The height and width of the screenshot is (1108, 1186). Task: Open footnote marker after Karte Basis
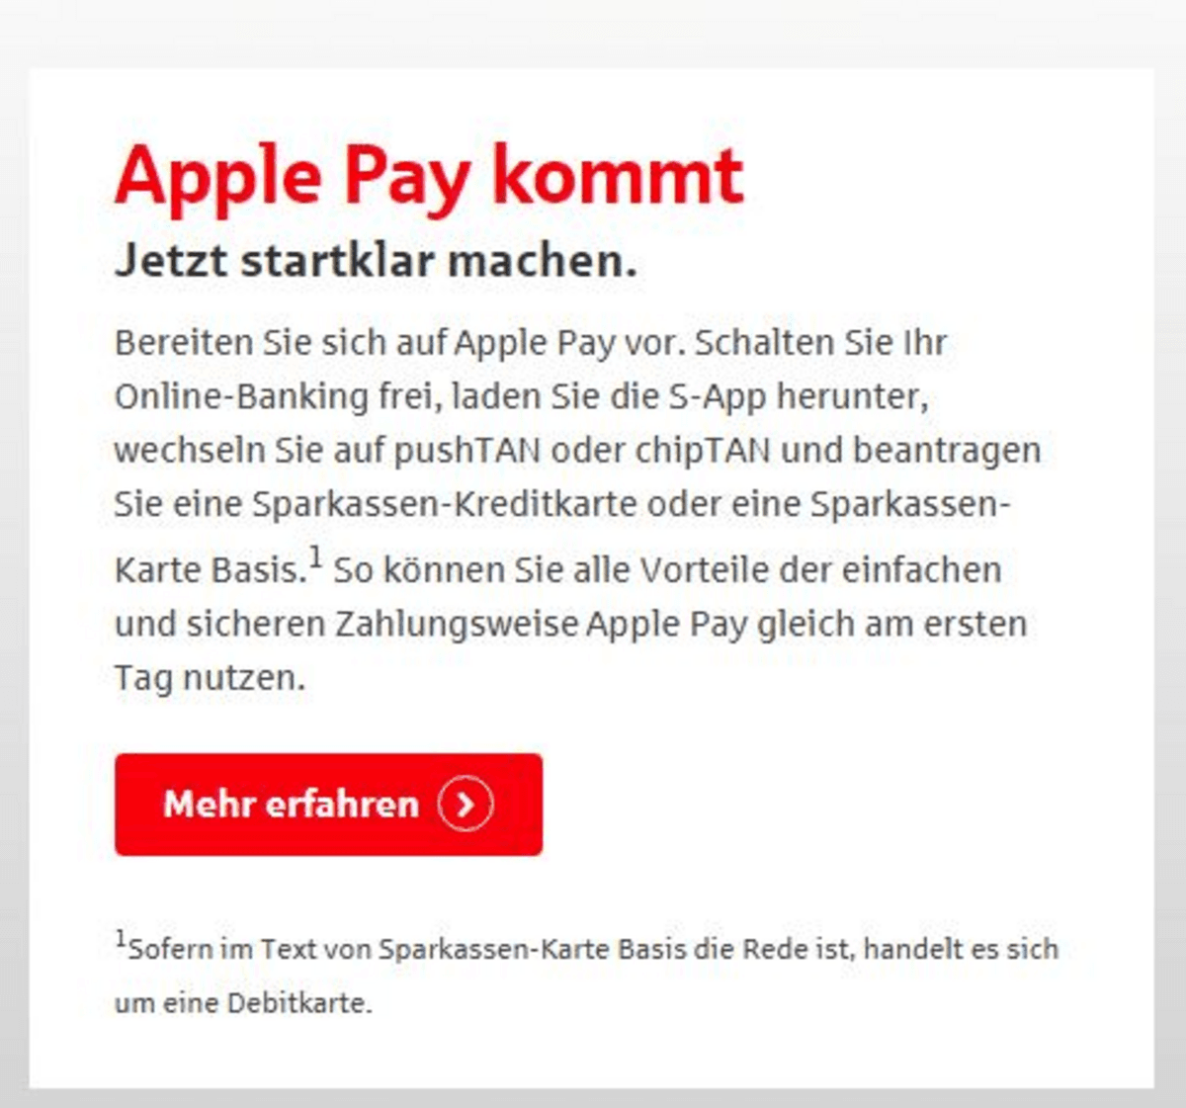coord(315,558)
